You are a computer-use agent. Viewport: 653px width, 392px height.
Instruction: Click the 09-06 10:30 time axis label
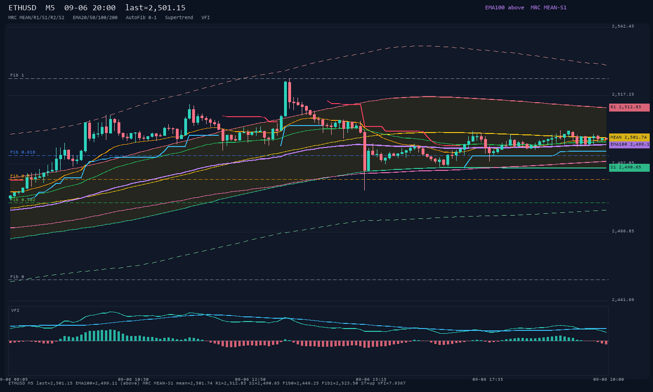coord(133,379)
